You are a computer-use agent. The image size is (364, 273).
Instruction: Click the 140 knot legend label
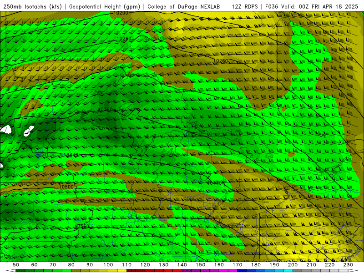182,265
